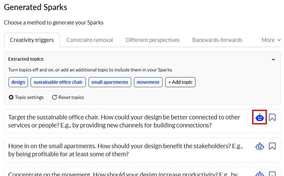Toggle the sustainable office chair topic
Screen dimensions: 284x176
click(58, 82)
